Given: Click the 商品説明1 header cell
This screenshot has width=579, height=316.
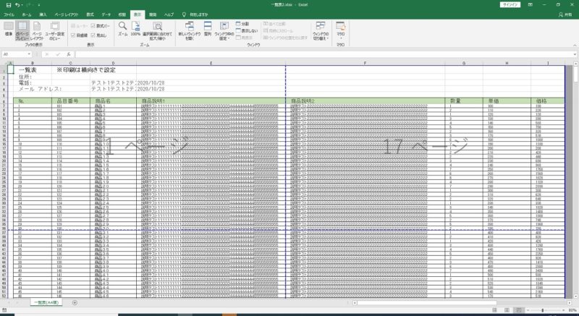Looking at the screenshot, I should [x=211, y=101].
